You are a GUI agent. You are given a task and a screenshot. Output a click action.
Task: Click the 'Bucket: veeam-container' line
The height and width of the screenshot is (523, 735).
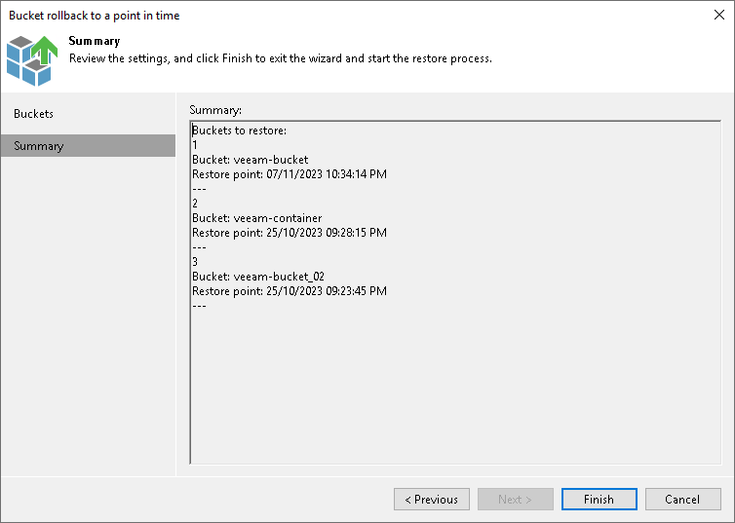[257, 218]
